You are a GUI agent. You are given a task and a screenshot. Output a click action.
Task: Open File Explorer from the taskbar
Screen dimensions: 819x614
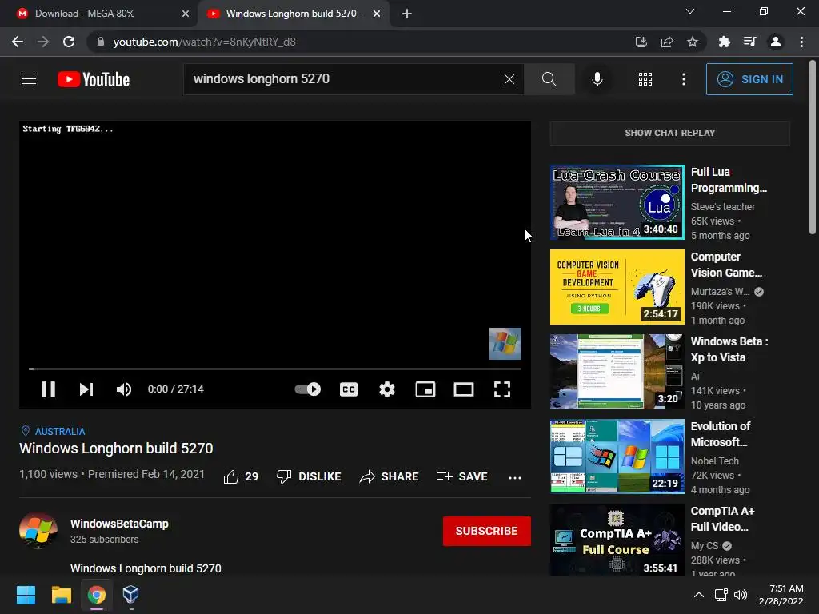click(61, 595)
